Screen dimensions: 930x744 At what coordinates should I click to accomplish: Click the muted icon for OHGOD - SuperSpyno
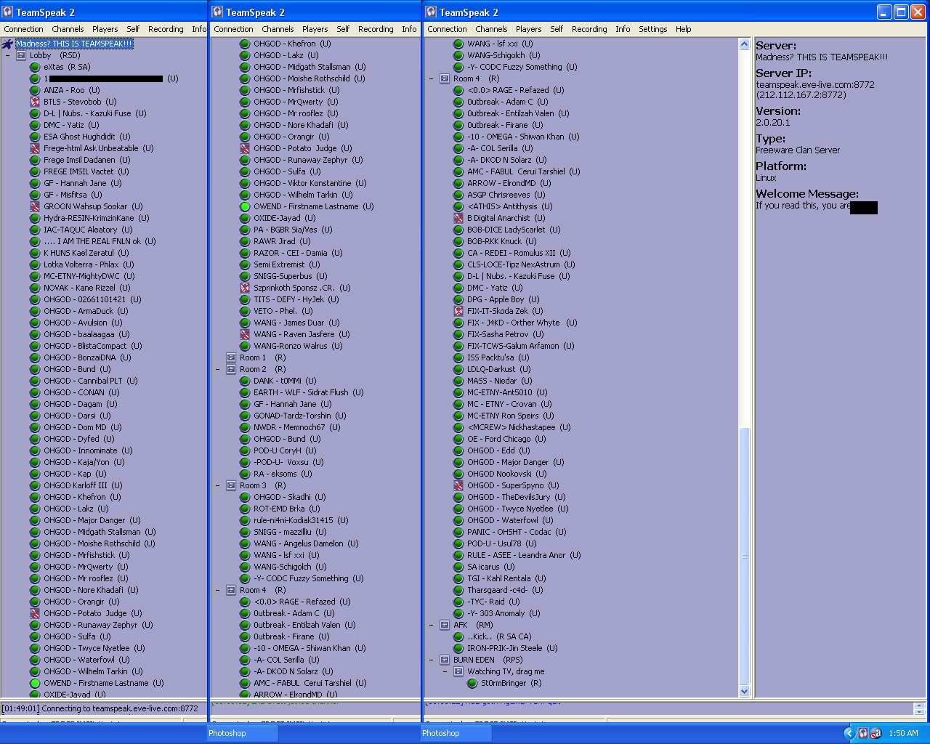point(458,485)
